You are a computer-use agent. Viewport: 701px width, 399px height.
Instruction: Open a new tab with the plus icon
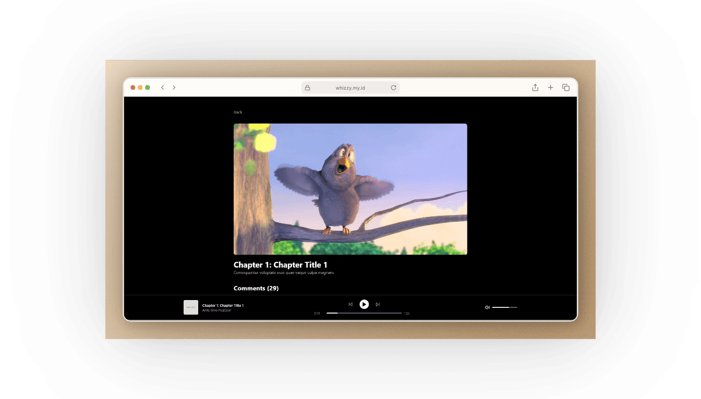click(x=550, y=88)
